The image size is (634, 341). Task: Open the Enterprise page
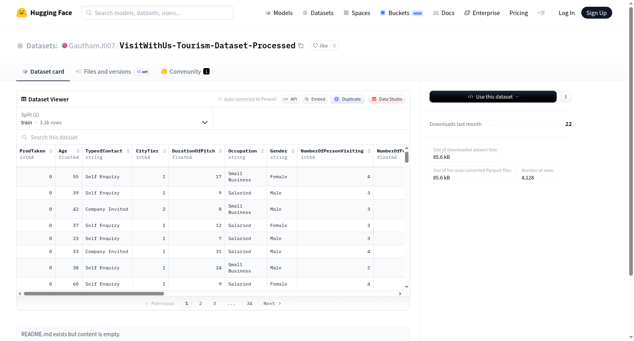[482, 13]
